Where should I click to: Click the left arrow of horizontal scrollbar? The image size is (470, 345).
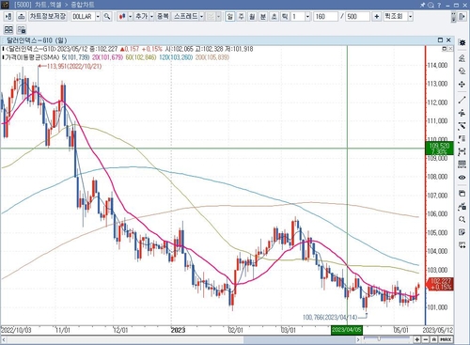coord(4,339)
